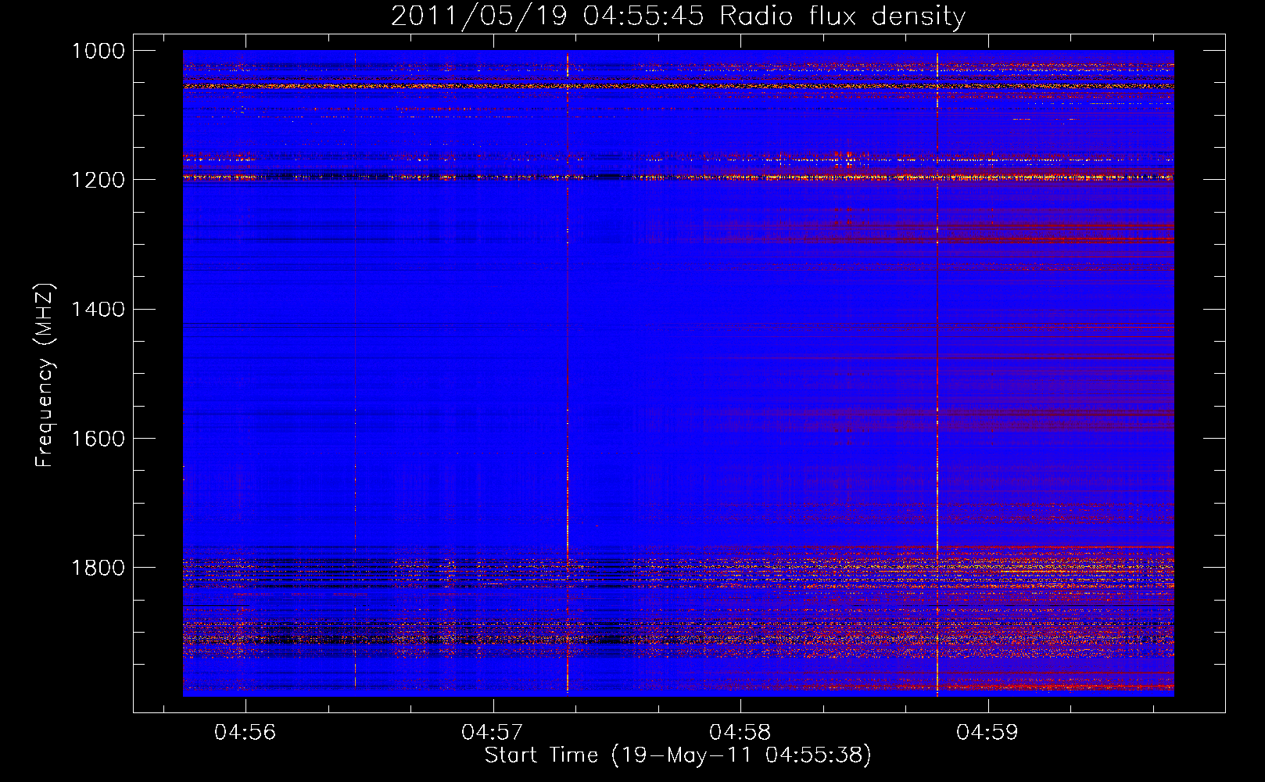Click the 04:56 time tick label

tap(245, 733)
